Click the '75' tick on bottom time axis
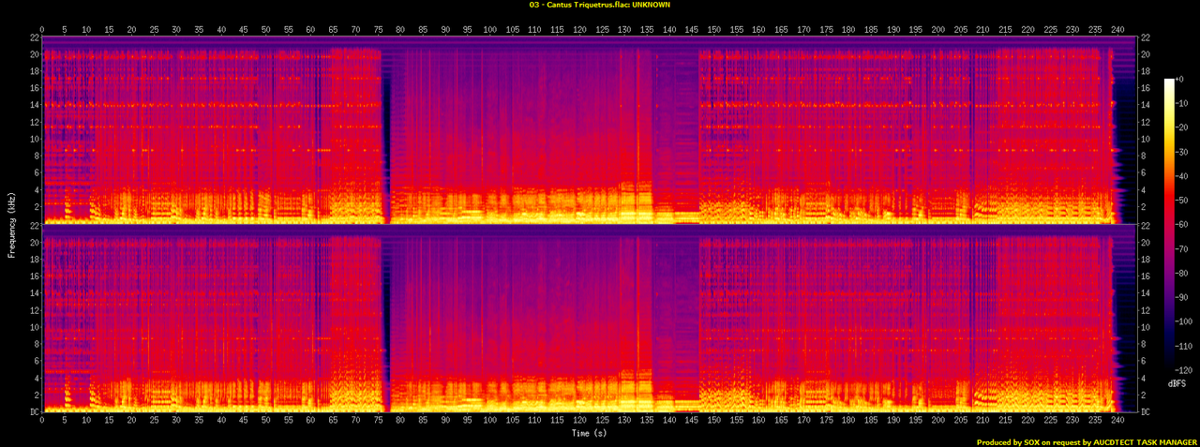The width and height of the screenshot is (1200, 447). [x=378, y=422]
